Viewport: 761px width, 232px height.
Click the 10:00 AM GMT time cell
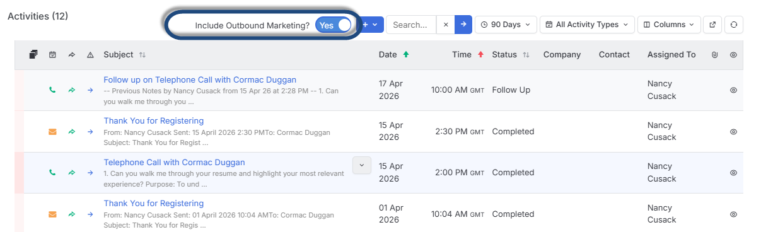(458, 90)
